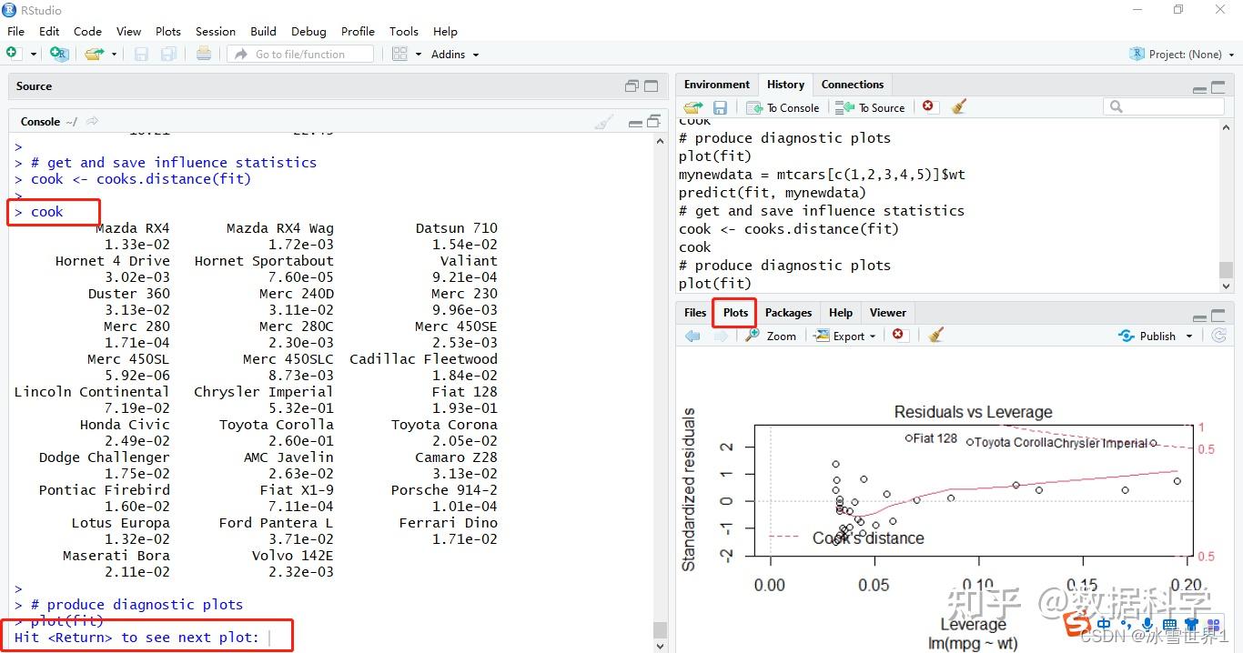The height and width of the screenshot is (653, 1243).
Task: Send selected history To Source
Action: (871, 107)
